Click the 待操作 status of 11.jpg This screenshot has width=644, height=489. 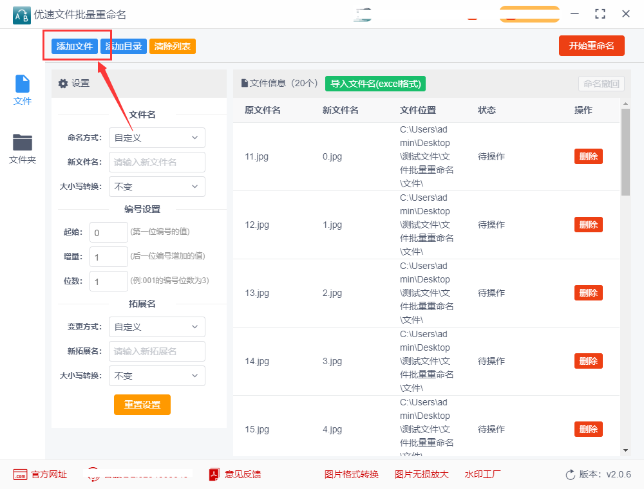491,156
